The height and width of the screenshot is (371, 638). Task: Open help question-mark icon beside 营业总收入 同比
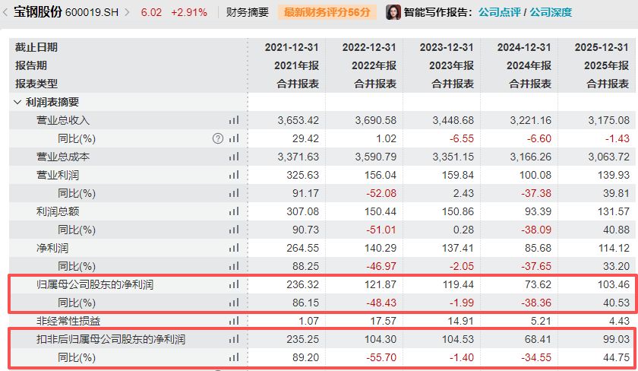218,138
